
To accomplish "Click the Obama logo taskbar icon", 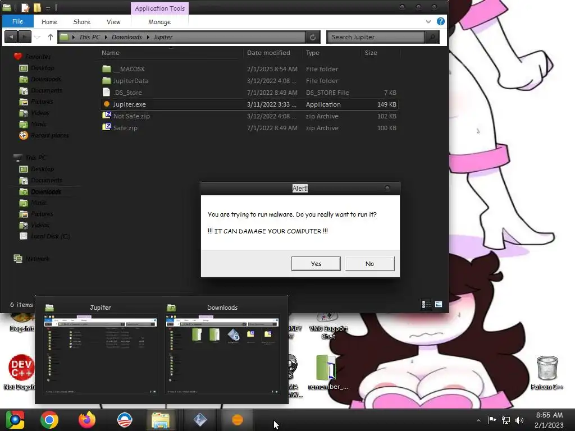I will click(x=124, y=420).
